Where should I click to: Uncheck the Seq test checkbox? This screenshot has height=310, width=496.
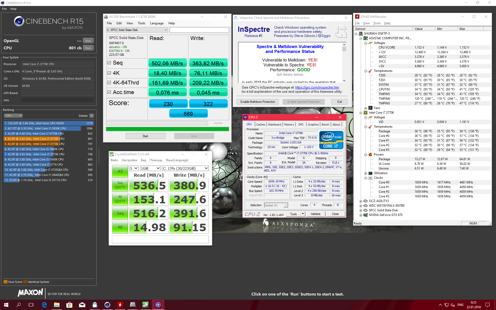(x=109, y=63)
